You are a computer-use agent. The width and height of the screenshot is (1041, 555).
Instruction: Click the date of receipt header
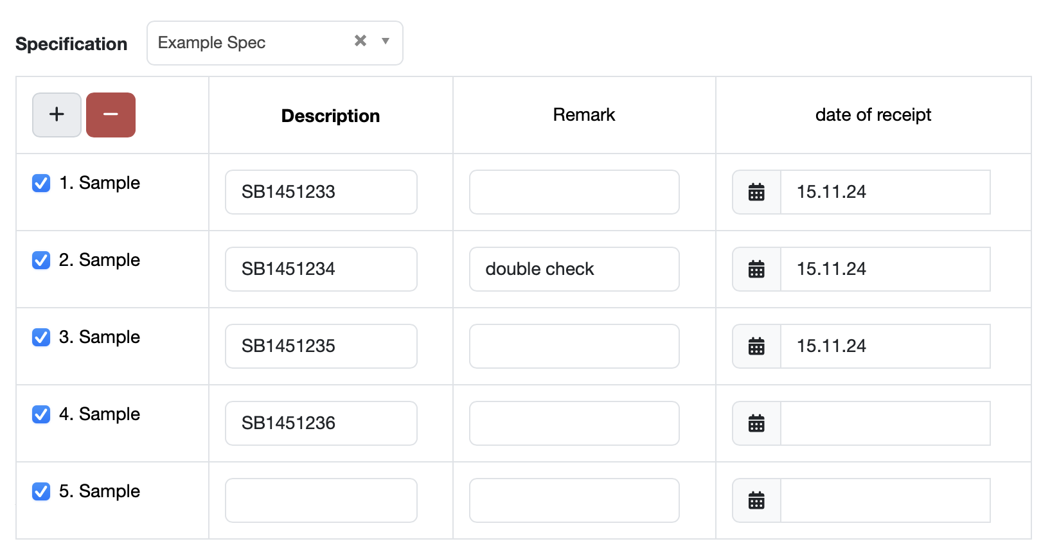point(873,115)
